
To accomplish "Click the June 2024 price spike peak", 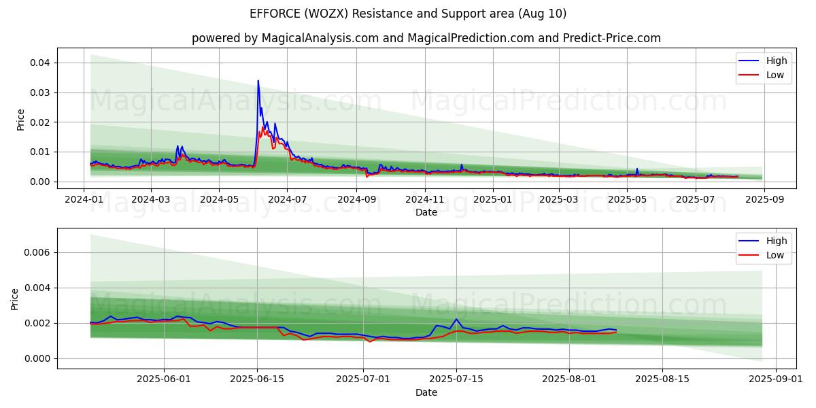I will point(258,81).
